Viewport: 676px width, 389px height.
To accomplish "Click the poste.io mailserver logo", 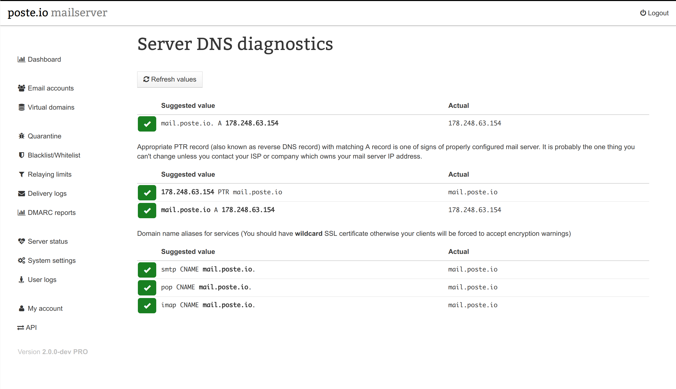I will (x=57, y=12).
